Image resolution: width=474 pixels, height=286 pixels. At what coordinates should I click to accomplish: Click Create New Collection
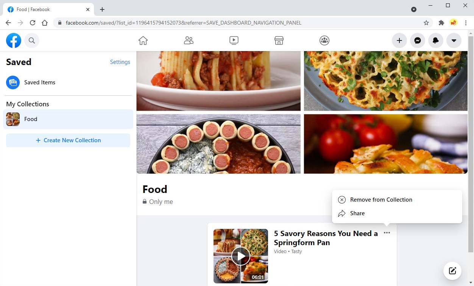click(68, 140)
